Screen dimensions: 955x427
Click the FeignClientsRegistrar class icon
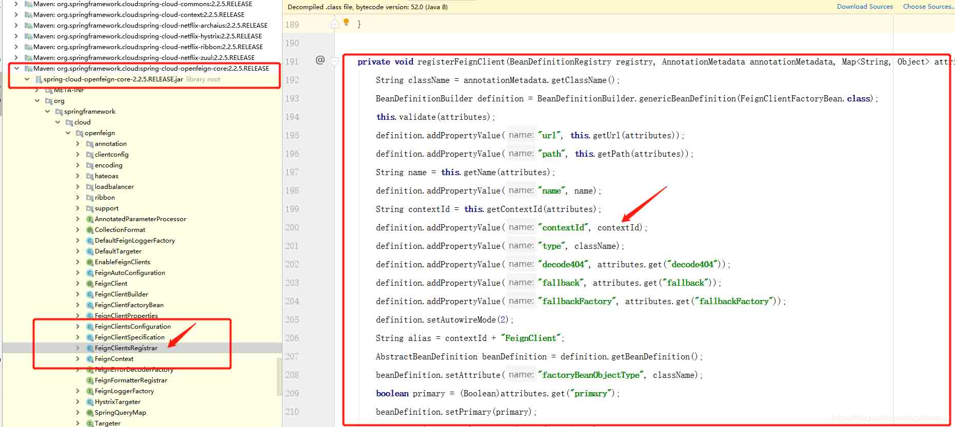(x=90, y=348)
